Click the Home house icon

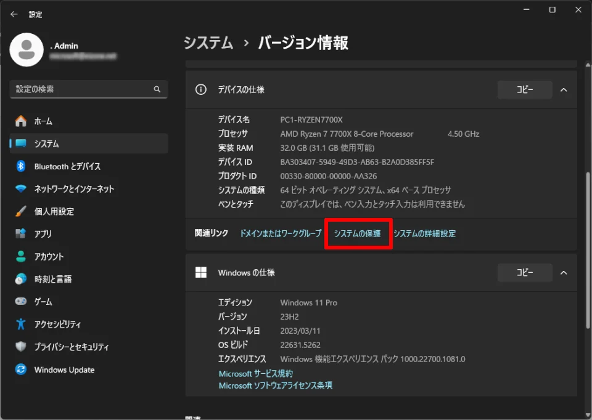click(21, 121)
